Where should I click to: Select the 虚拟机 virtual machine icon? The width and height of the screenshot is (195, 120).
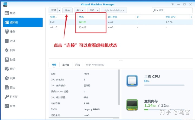[7, 22]
